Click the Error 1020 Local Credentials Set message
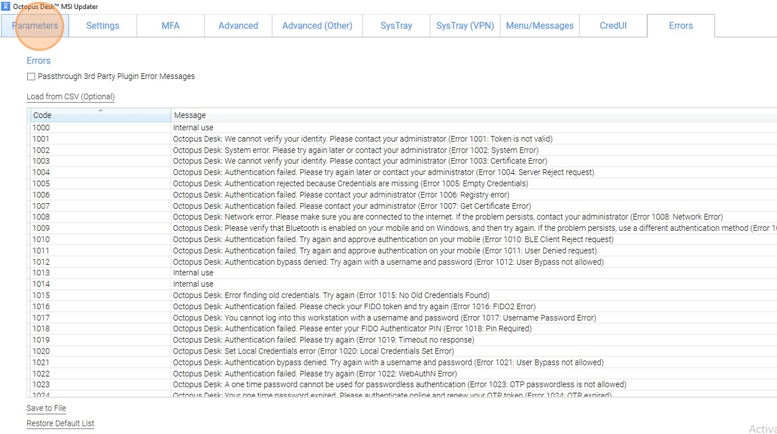 pyautogui.click(x=314, y=351)
